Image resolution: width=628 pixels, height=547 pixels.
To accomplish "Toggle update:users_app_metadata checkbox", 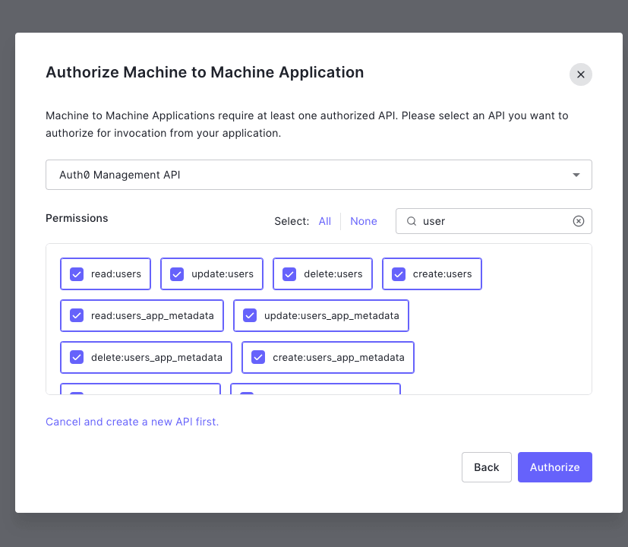I will [x=250, y=316].
